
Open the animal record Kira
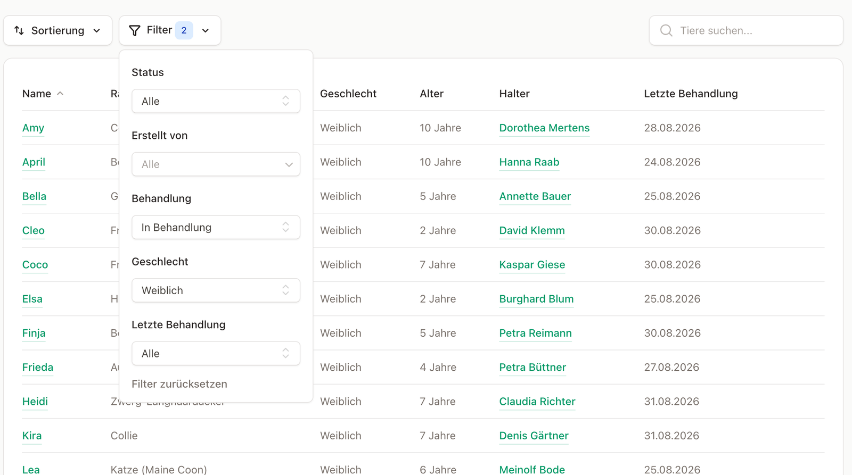[x=32, y=436]
